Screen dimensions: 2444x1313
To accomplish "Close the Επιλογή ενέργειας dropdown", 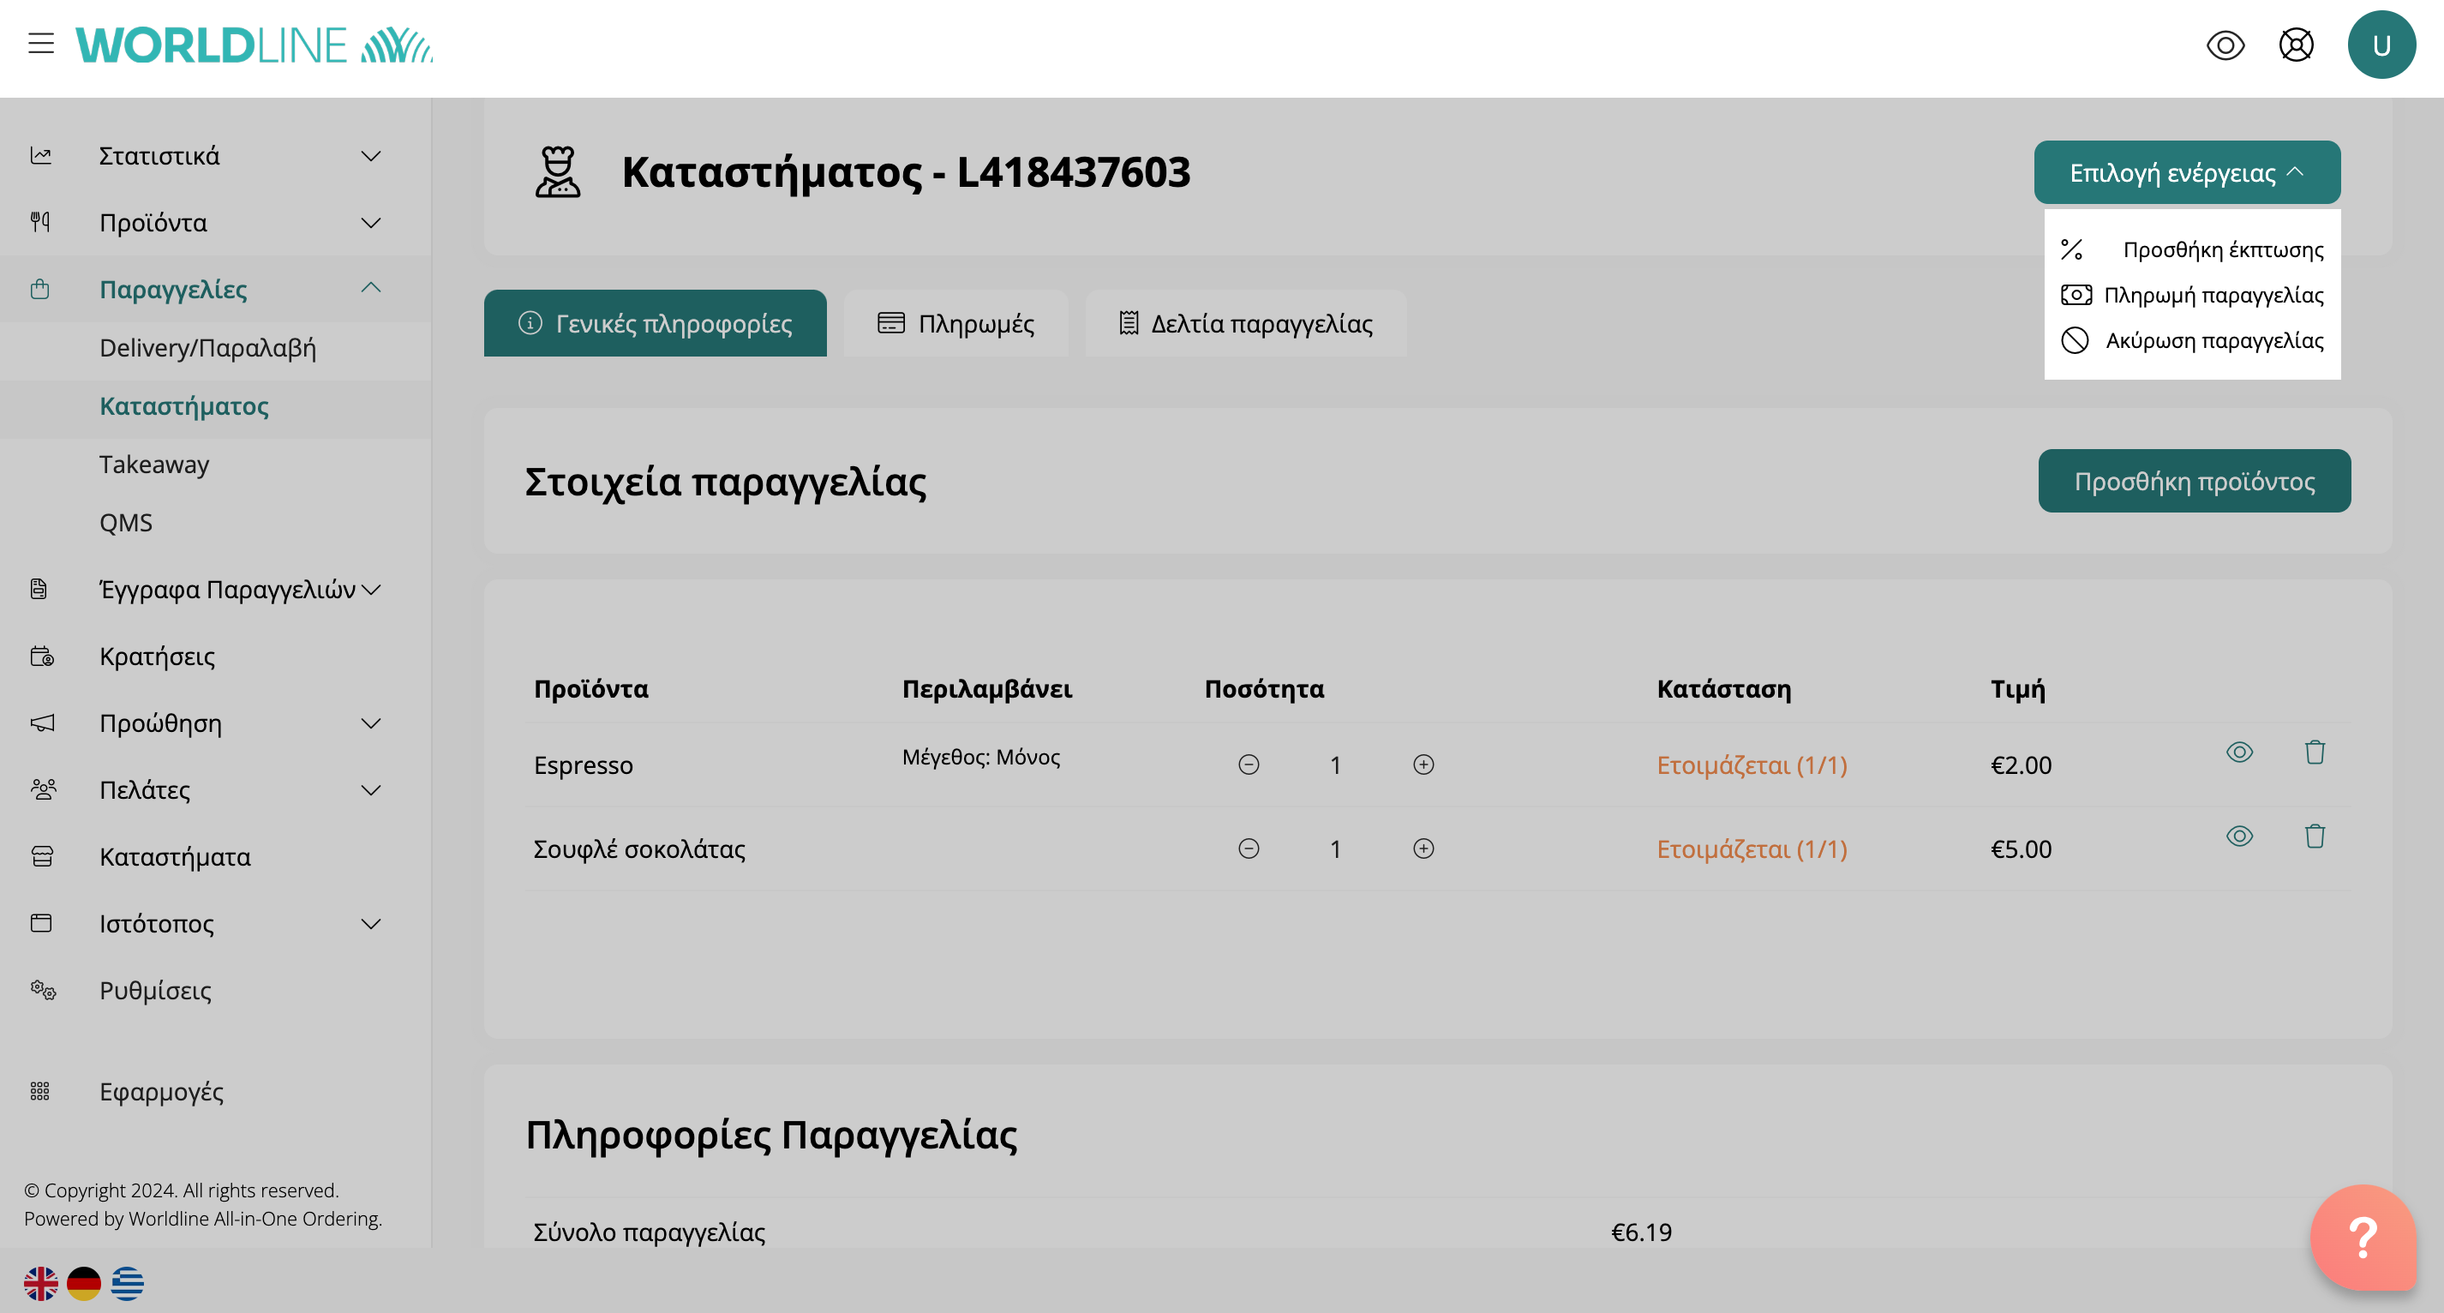I will pyautogui.click(x=2186, y=172).
